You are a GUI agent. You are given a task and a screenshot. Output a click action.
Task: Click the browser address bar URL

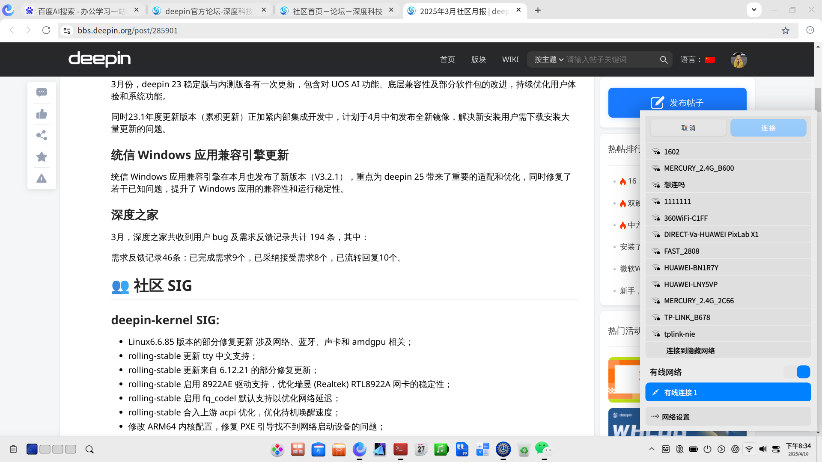(128, 30)
